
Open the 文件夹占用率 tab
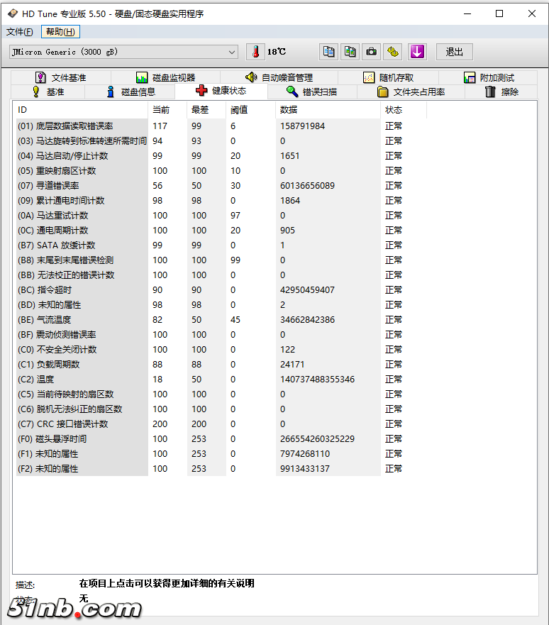tap(411, 92)
